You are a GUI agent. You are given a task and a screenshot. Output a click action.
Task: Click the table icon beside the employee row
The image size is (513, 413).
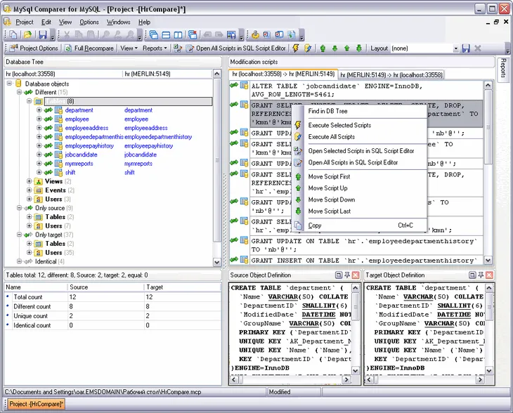[x=57, y=119]
